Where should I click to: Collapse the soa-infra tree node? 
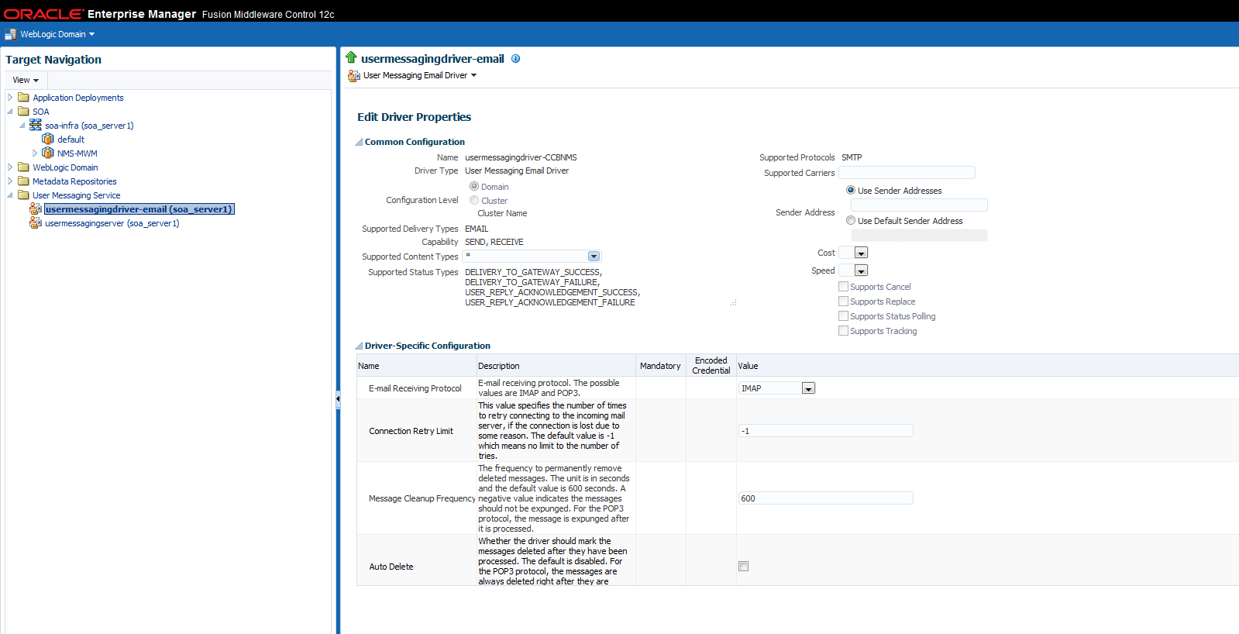[22, 126]
